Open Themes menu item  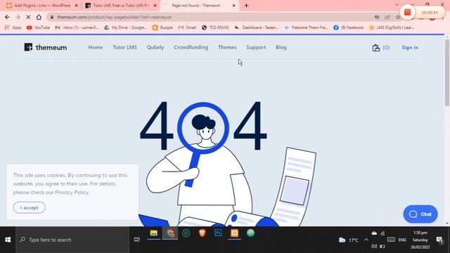227,47
